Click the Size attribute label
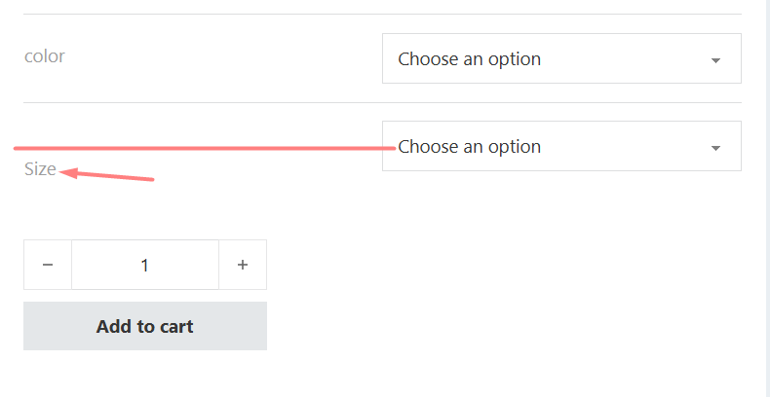 (x=40, y=169)
